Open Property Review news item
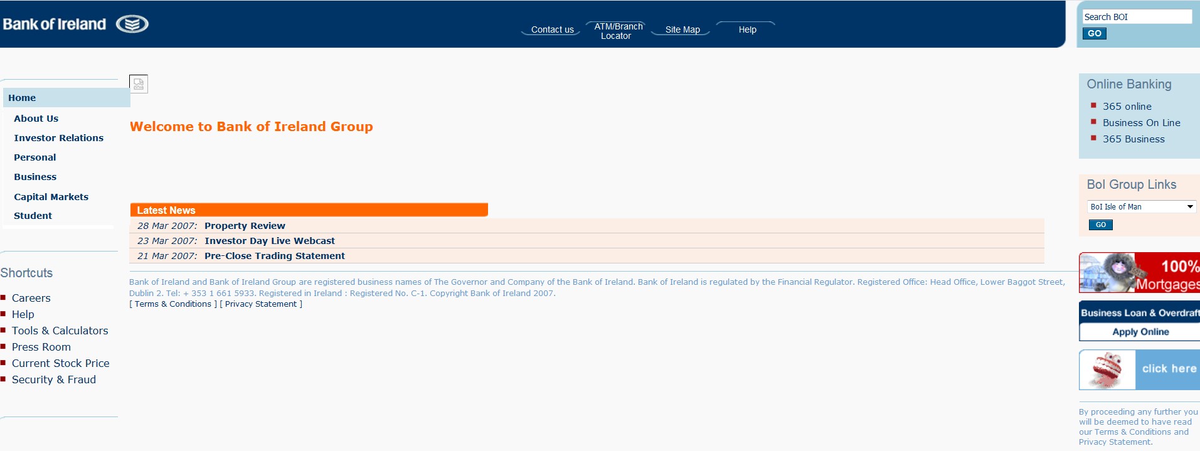Screen dimensions: 1200x451 point(245,226)
